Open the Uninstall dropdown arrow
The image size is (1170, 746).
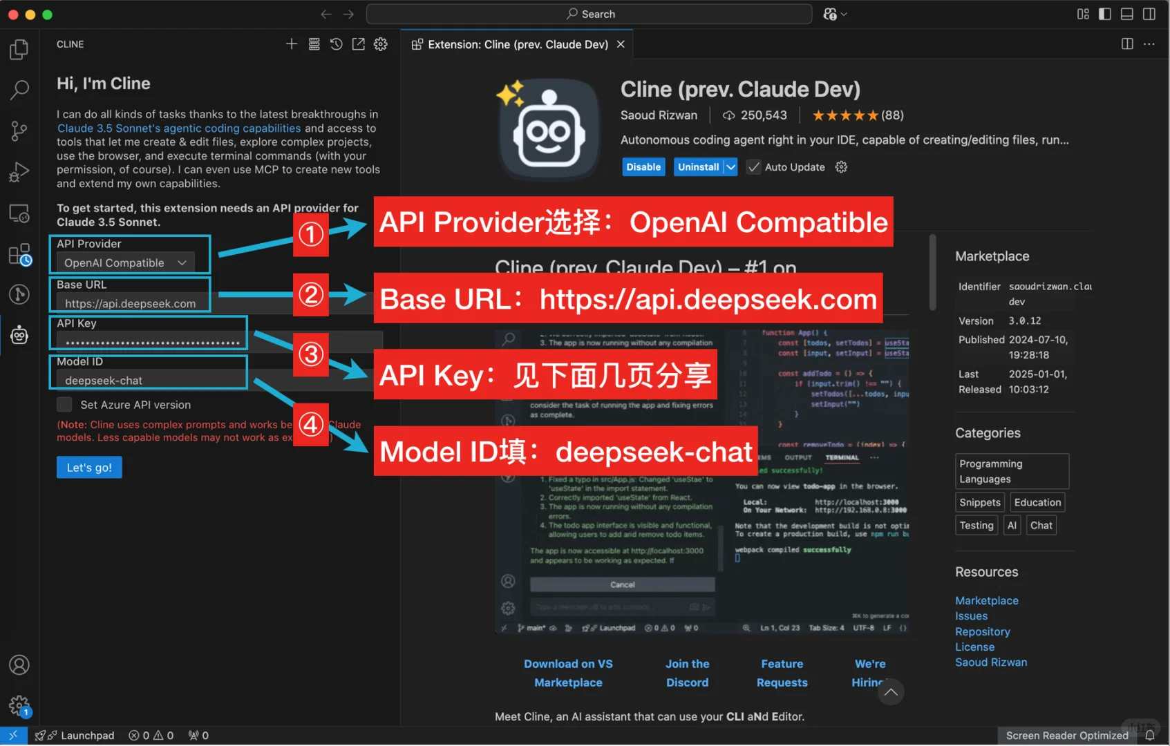click(x=731, y=166)
